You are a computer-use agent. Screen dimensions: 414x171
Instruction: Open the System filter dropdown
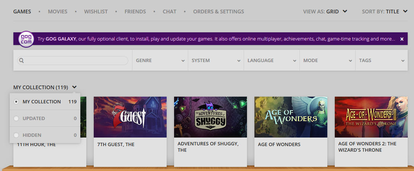216,61
